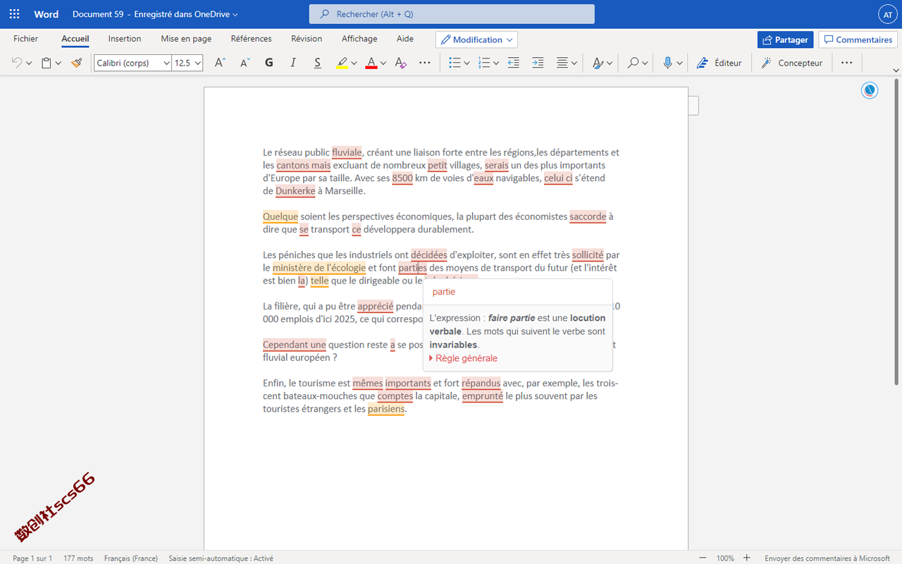Decrease font size with smaller A

pyautogui.click(x=245, y=63)
